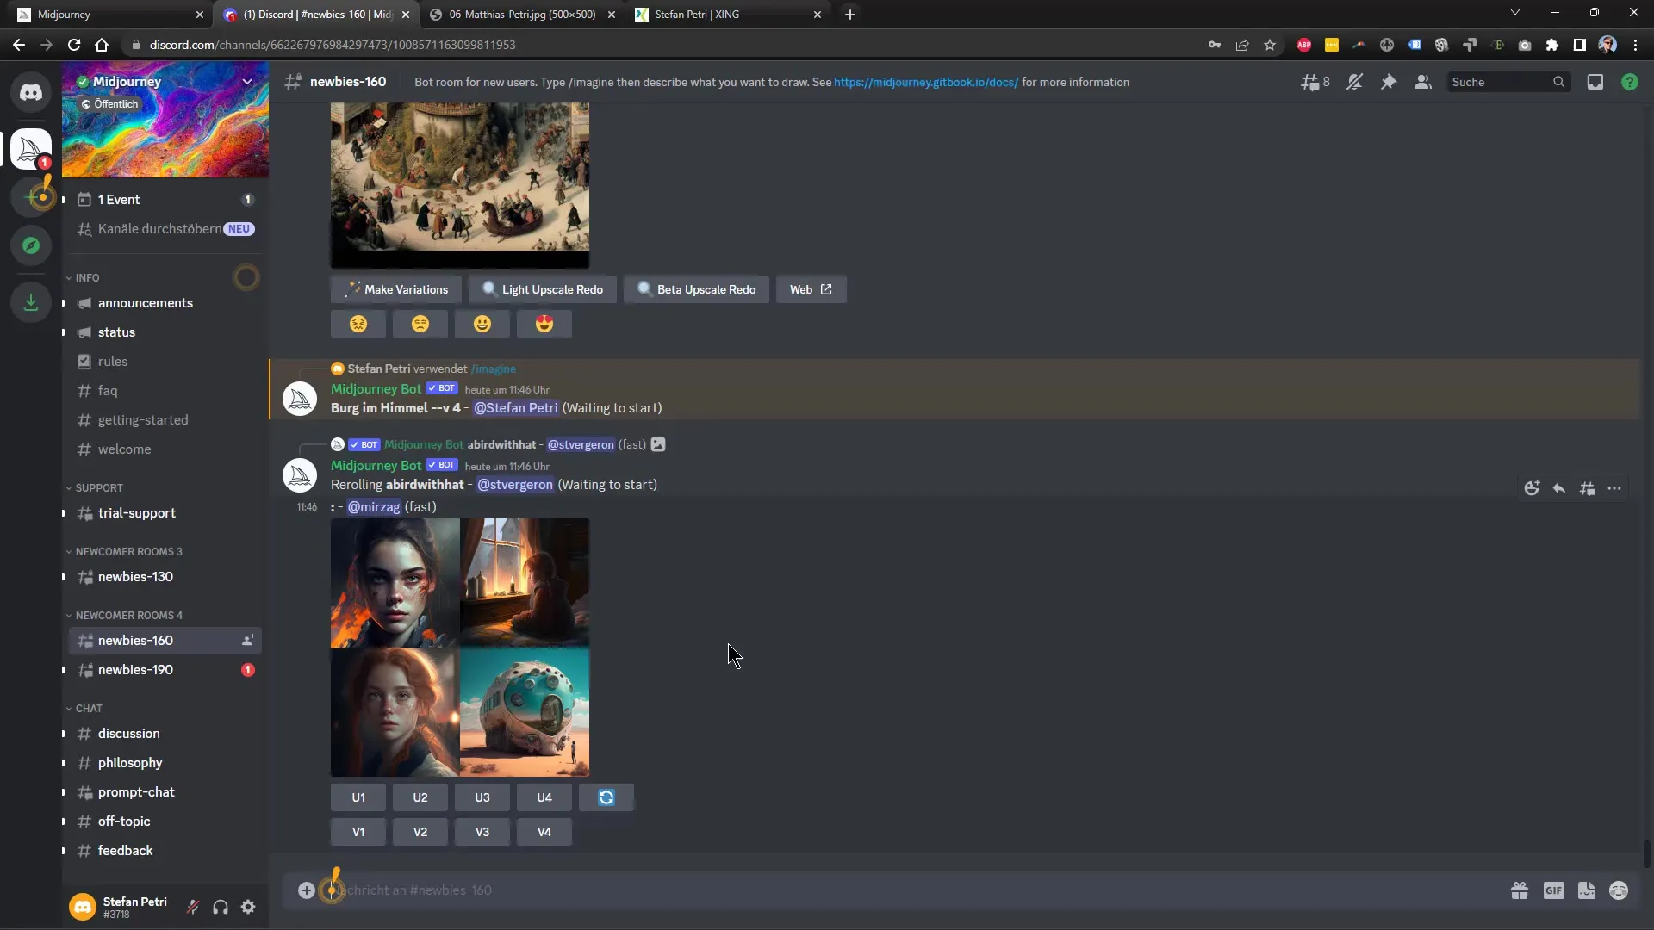Select V2 variation for second image
Image resolution: width=1654 pixels, height=930 pixels.
pos(420,831)
